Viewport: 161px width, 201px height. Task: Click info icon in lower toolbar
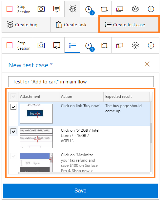coord(151,46)
